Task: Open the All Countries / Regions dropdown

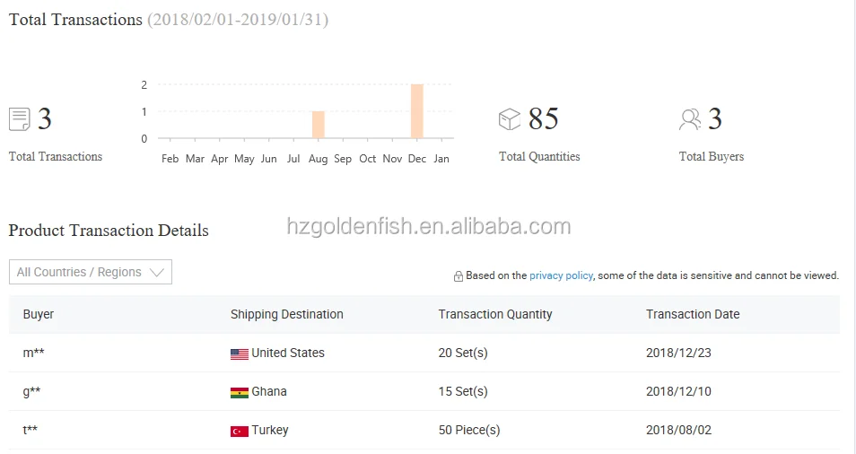Action: (x=91, y=272)
